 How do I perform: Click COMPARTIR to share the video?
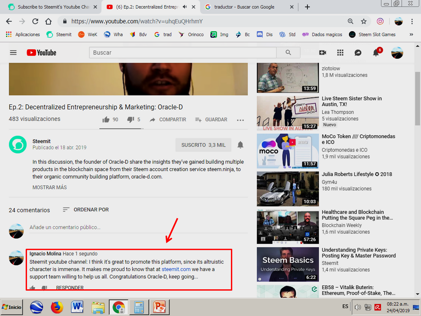tap(168, 119)
